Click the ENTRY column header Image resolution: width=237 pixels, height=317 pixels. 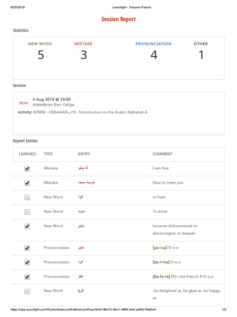click(84, 154)
